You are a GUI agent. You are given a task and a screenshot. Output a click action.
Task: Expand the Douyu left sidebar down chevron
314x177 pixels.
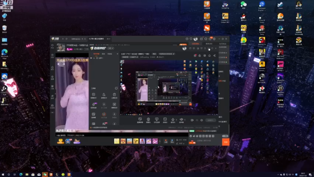(53, 112)
